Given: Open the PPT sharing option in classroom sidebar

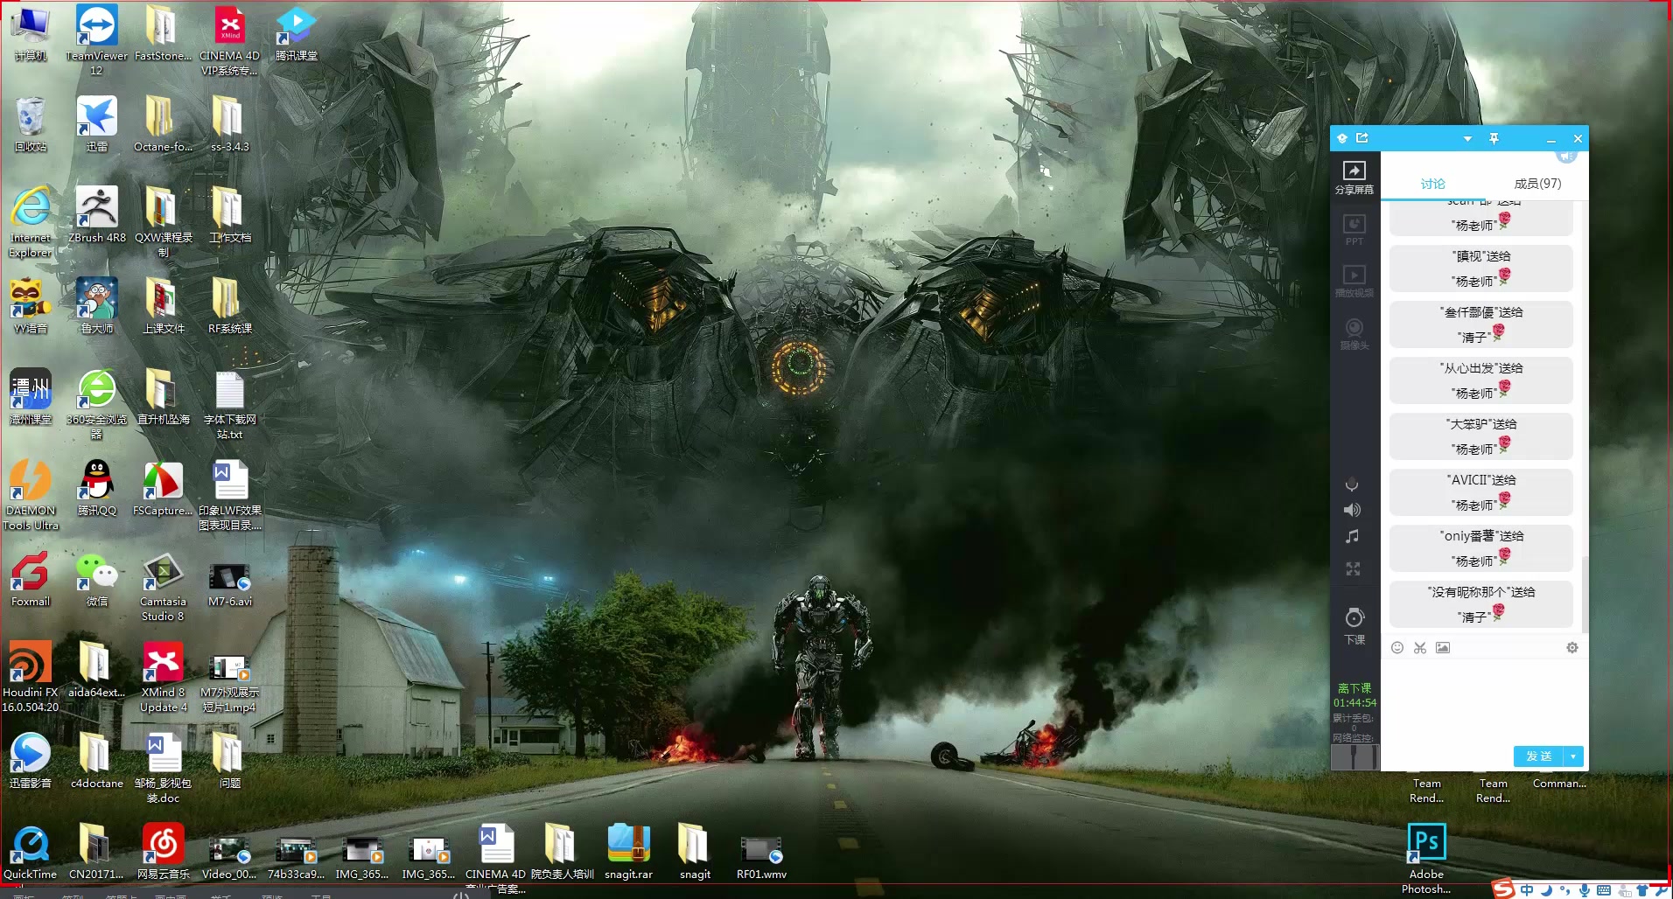Looking at the screenshot, I should pos(1354,231).
